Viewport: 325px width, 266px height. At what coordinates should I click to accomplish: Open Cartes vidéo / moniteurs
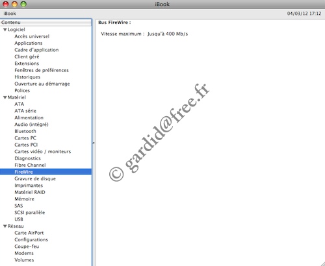point(43,152)
